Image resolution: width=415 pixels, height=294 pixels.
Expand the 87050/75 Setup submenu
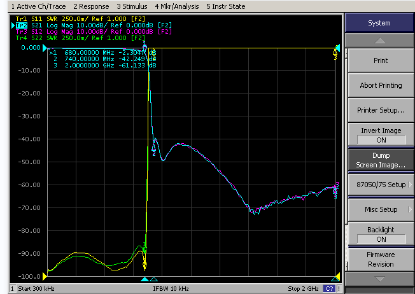pos(381,185)
